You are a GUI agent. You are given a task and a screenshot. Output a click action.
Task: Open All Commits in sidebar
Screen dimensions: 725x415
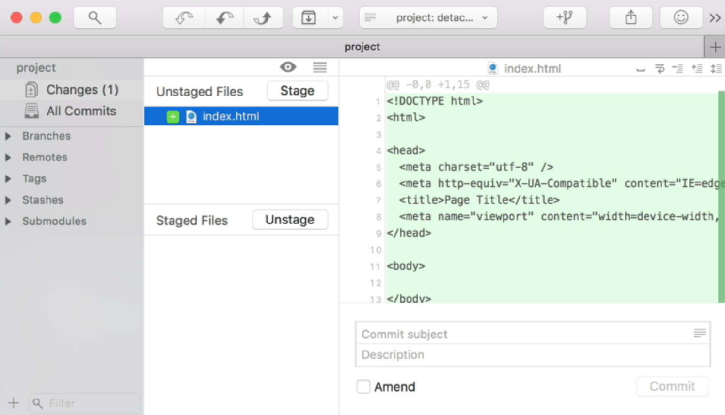[x=81, y=111]
